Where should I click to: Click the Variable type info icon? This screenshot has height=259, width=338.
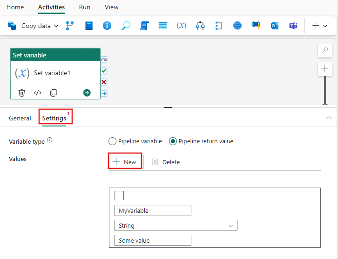49,140
